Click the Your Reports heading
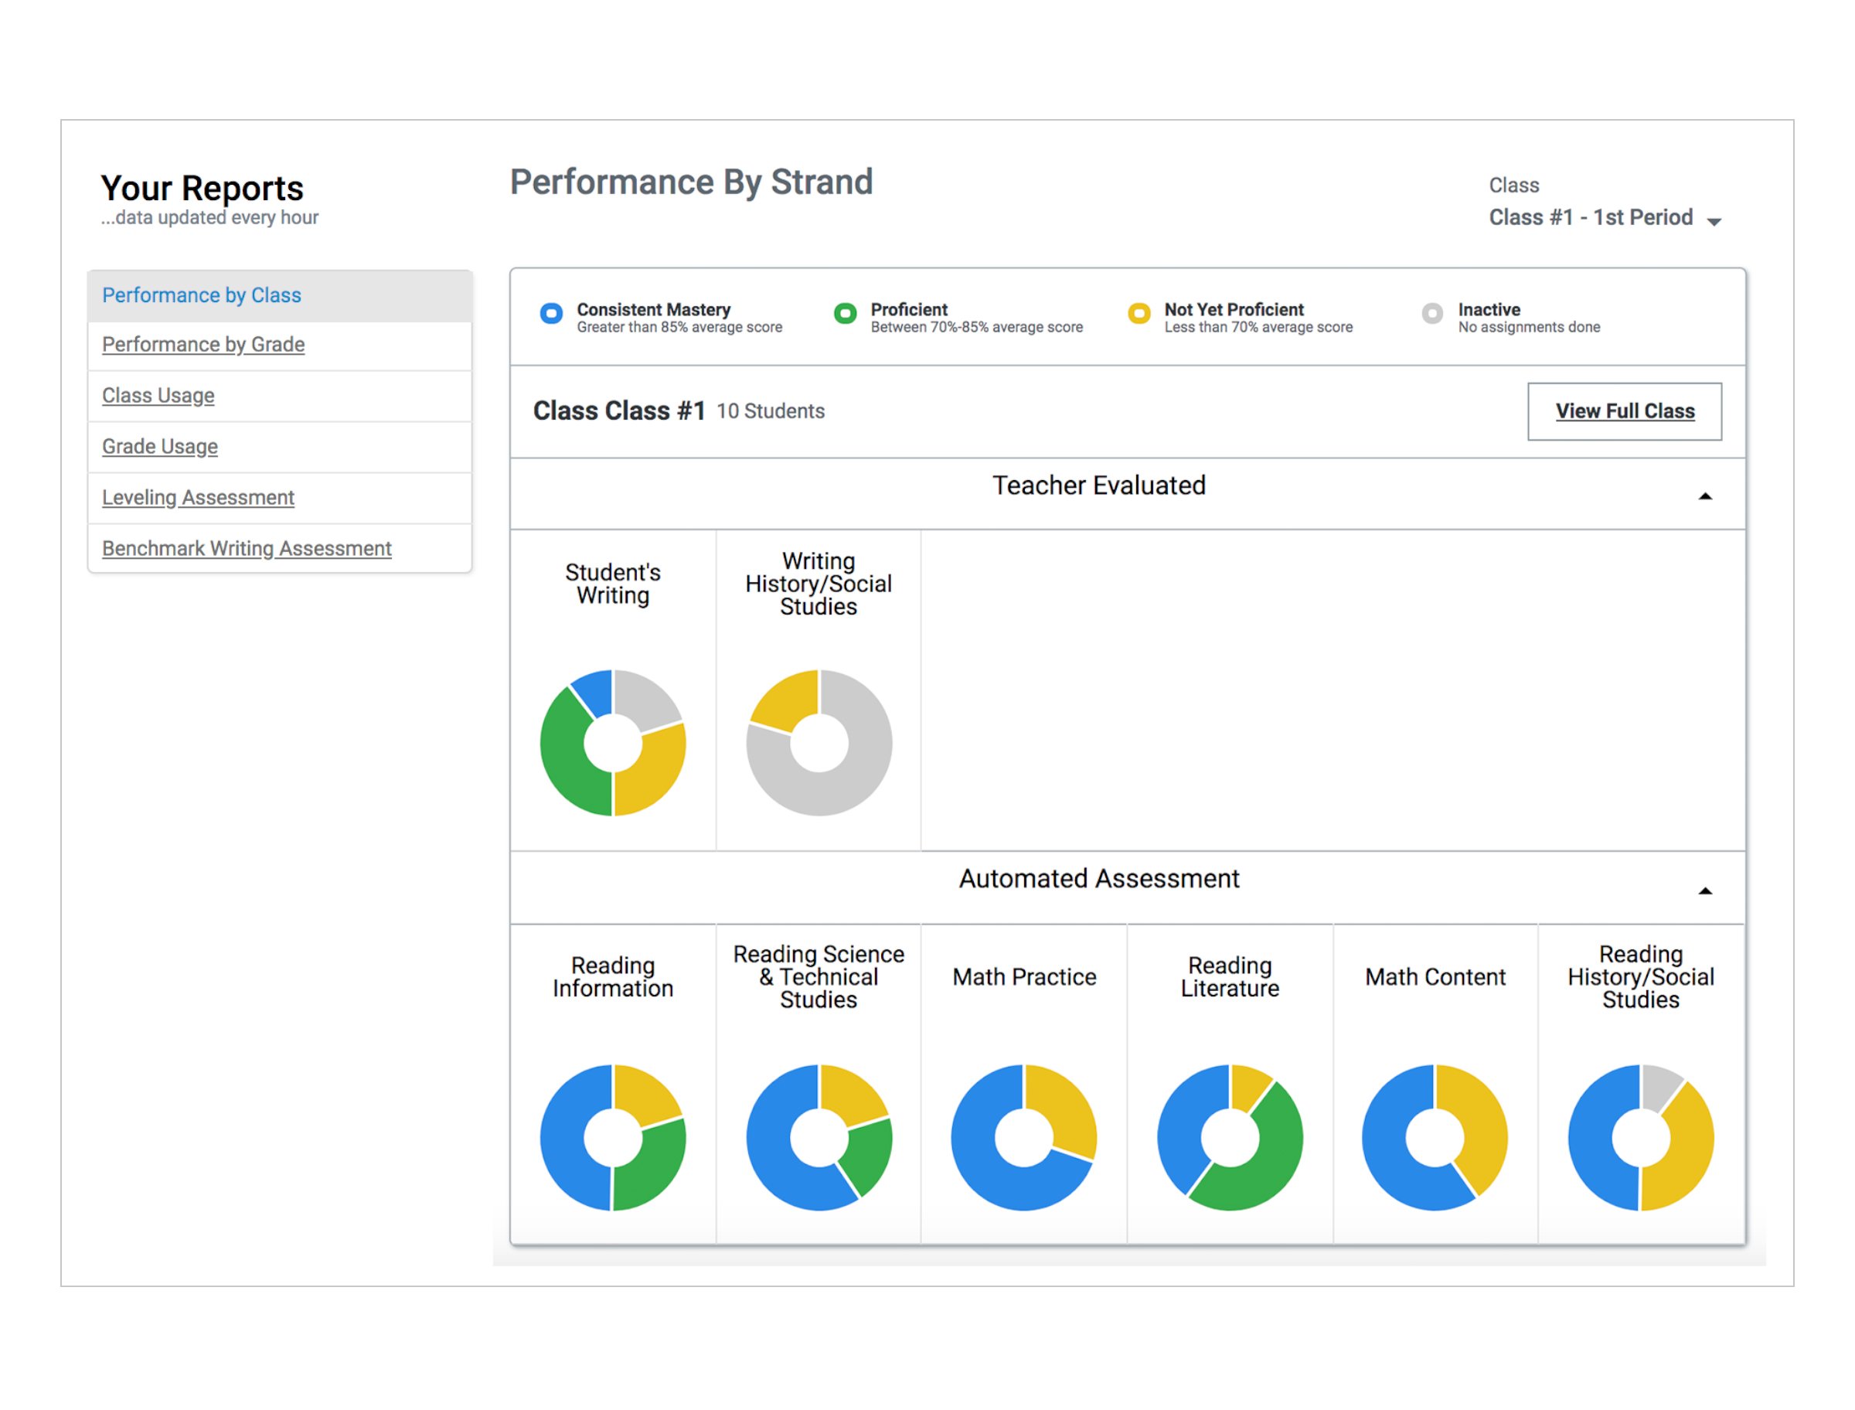 (203, 188)
